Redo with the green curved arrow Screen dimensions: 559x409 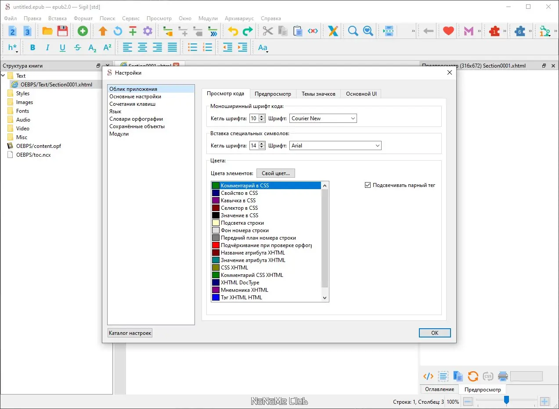coord(248,31)
